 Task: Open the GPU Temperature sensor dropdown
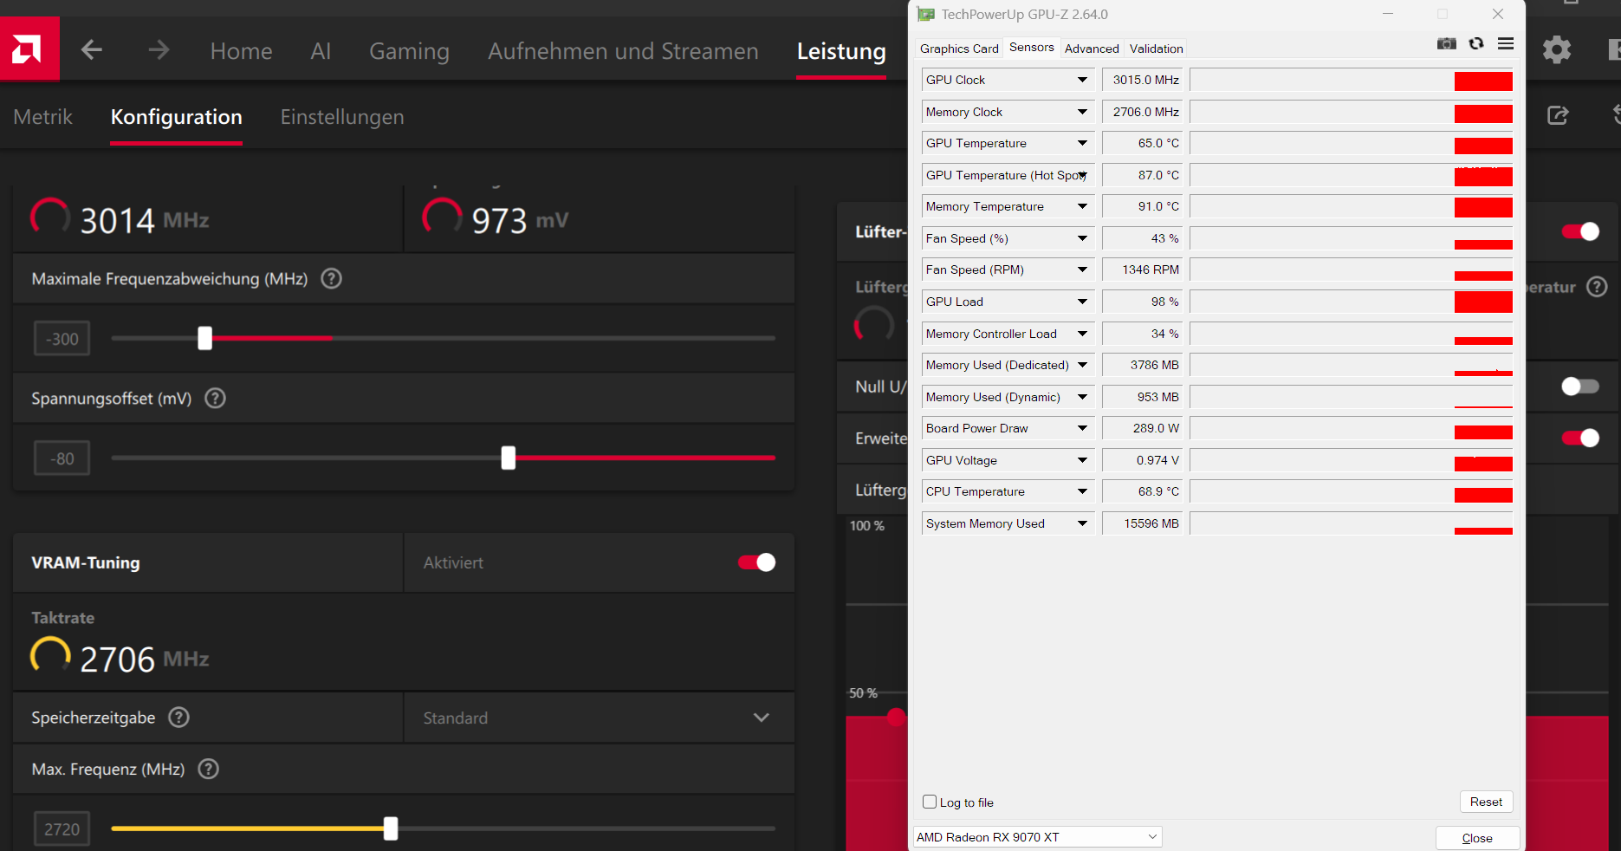1082,143
